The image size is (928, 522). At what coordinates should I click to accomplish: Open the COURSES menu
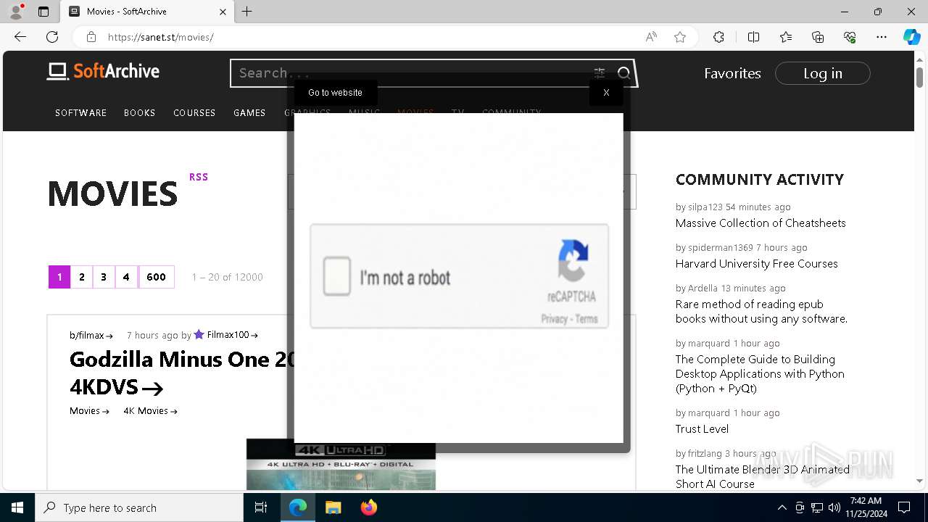coord(194,112)
